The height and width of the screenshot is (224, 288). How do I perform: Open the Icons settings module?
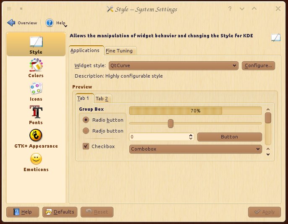coord(36,91)
